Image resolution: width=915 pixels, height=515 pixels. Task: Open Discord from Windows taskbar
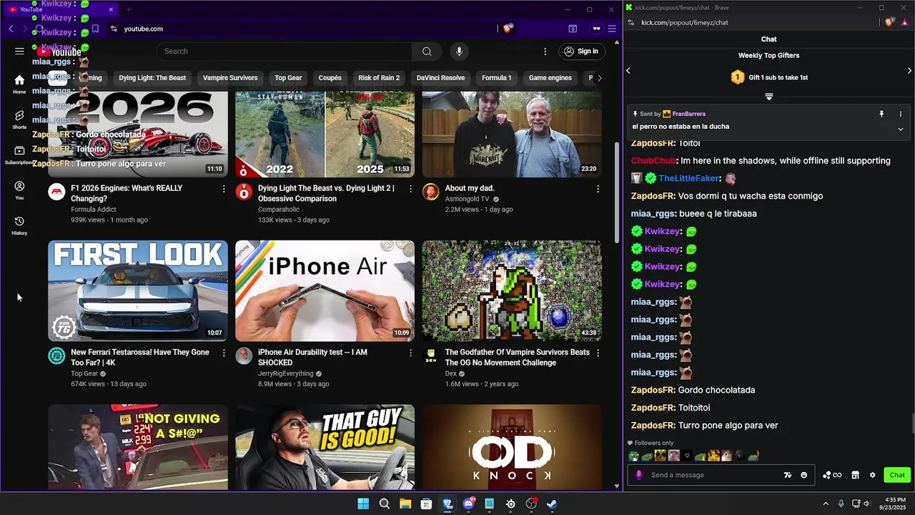[x=469, y=504]
